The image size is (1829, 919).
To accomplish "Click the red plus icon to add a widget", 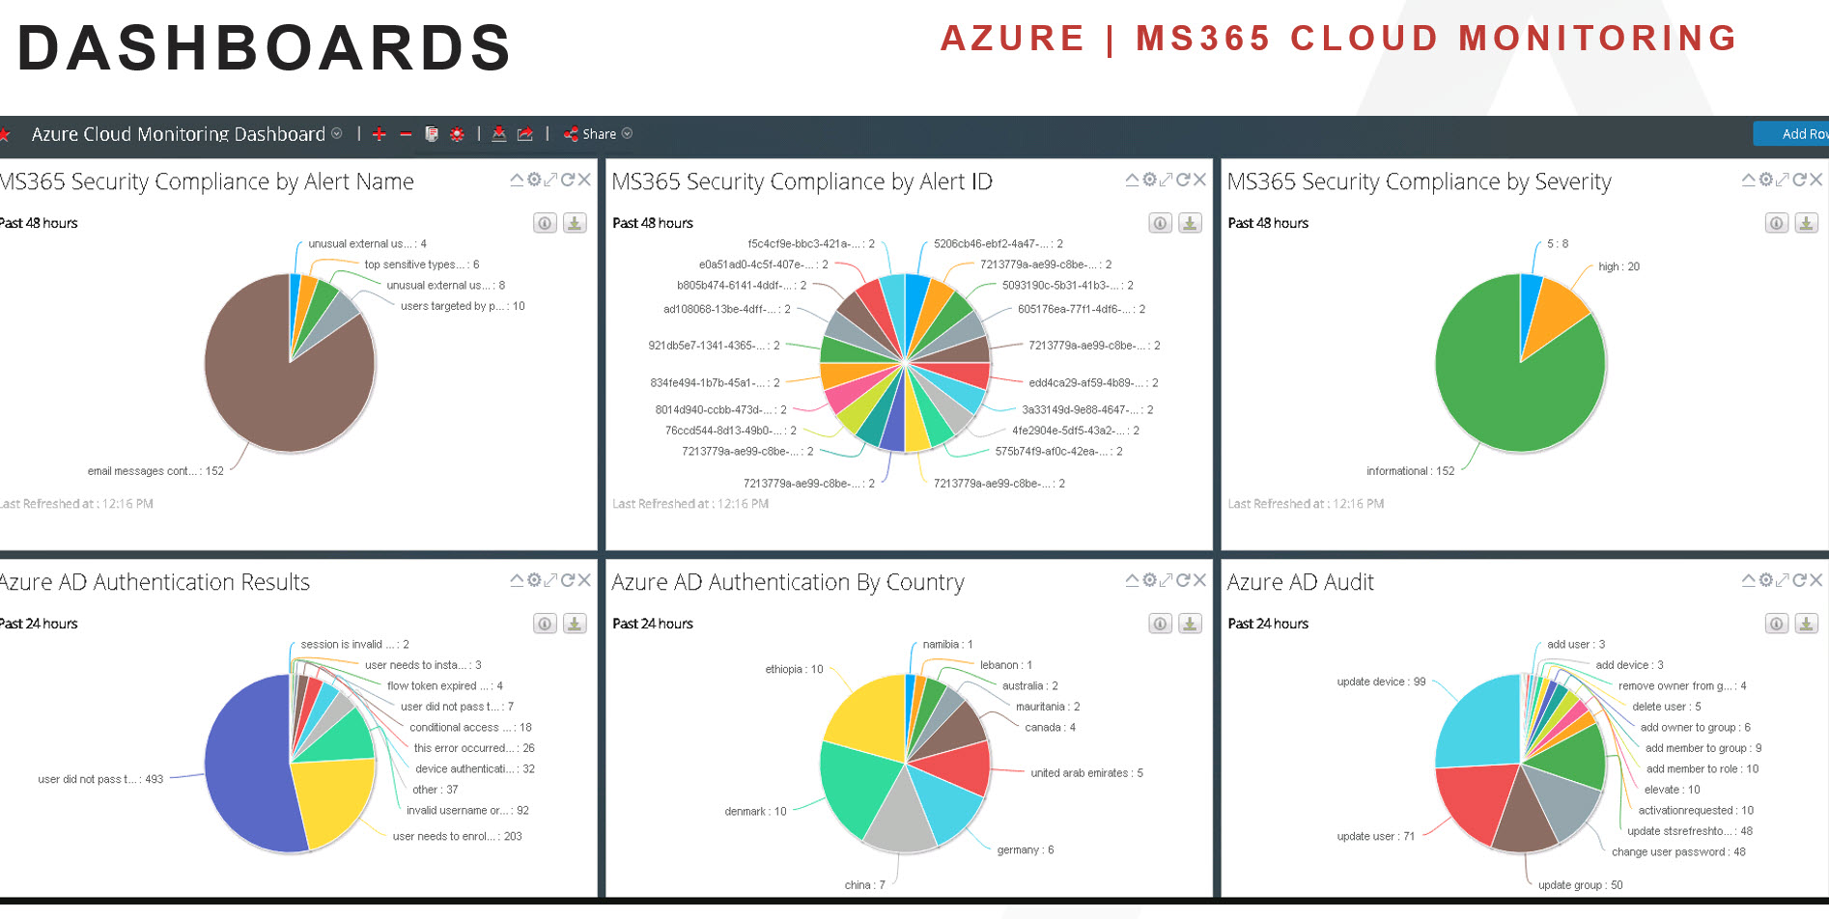I will [380, 134].
